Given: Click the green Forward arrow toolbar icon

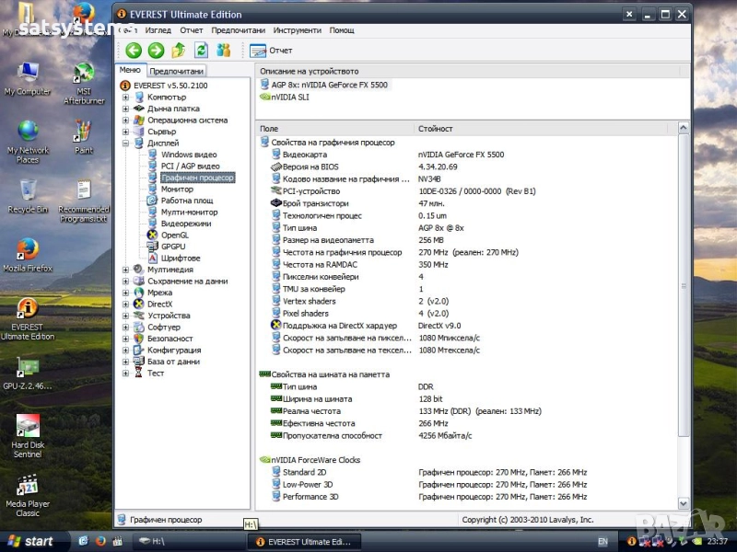Looking at the screenshot, I should tap(156, 51).
